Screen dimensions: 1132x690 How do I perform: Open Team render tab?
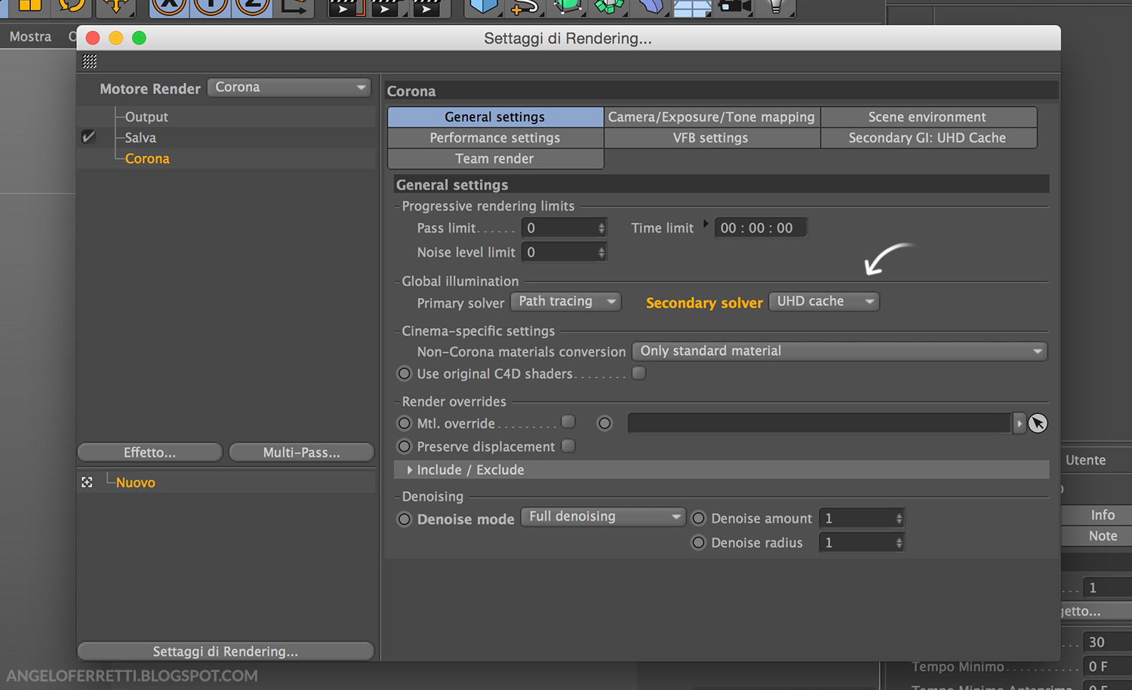pyautogui.click(x=495, y=158)
